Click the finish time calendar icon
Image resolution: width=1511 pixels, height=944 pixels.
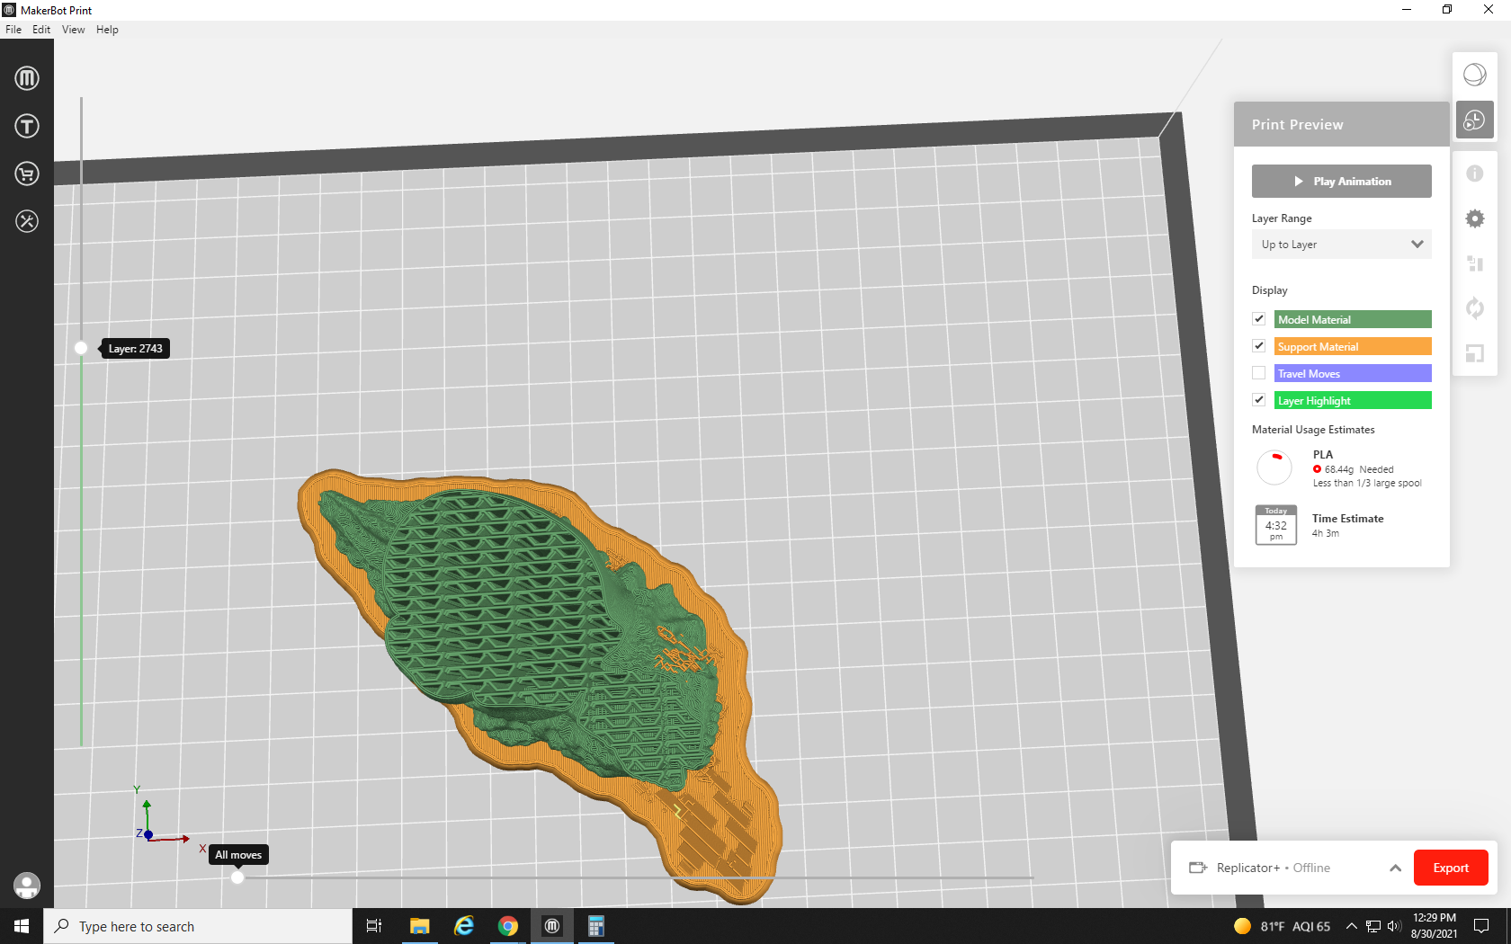point(1276,525)
